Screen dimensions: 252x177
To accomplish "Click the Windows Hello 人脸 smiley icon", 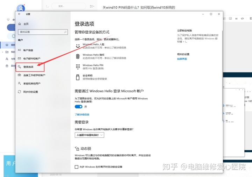I will tap(78, 46).
